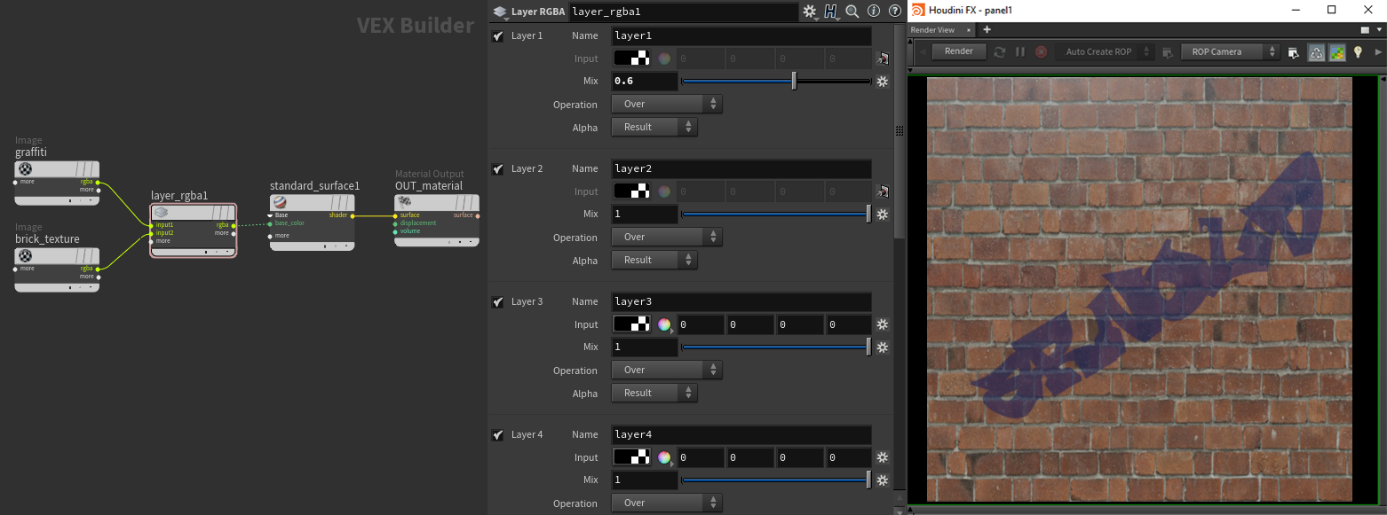Select the OUT_material node
Screen dimensions: 1387x515
[437, 220]
